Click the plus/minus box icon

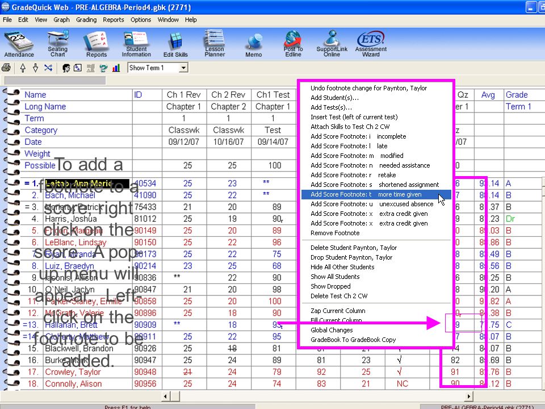click(x=78, y=68)
